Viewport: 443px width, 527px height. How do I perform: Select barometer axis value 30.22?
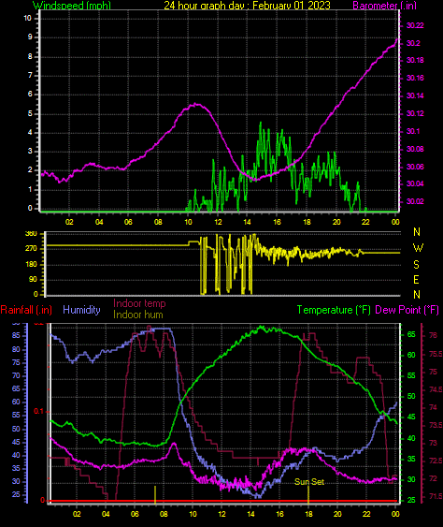coord(415,25)
